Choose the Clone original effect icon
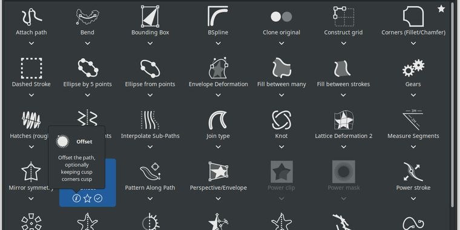Screen dimensions: 460x230 [x=281, y=17]
